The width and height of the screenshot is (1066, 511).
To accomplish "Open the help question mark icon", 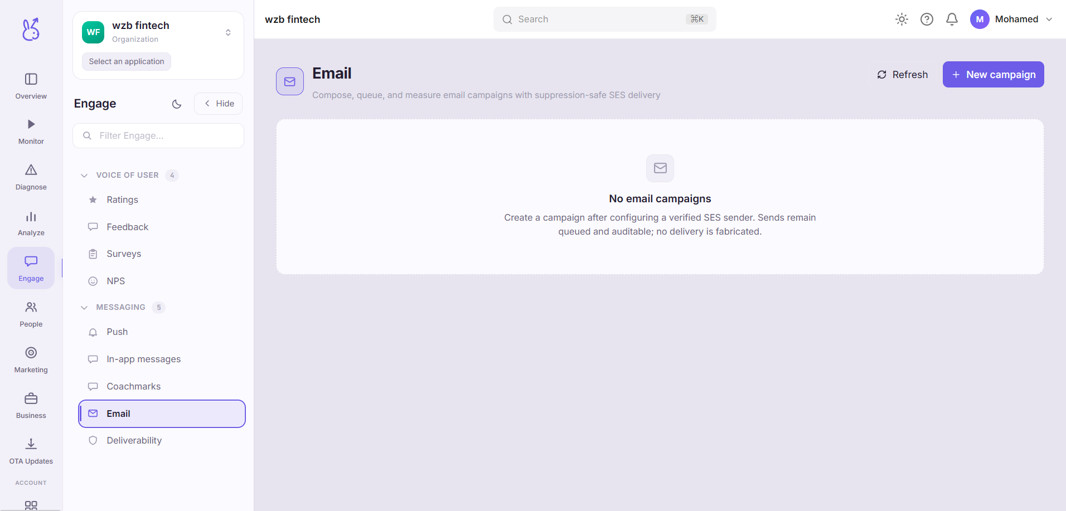I will [927, 20].
